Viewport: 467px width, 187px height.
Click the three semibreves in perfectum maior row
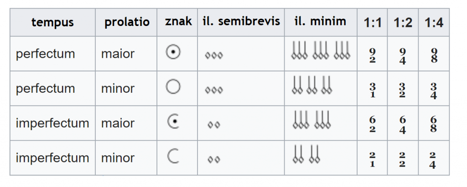click(x=213, y=56)
